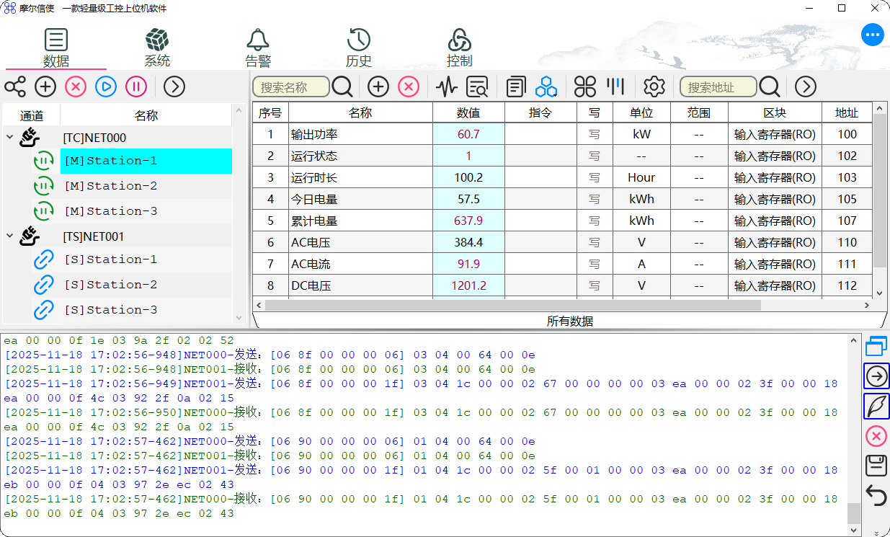Select [M]Station-3 in channel tree

tap(146, 211)
